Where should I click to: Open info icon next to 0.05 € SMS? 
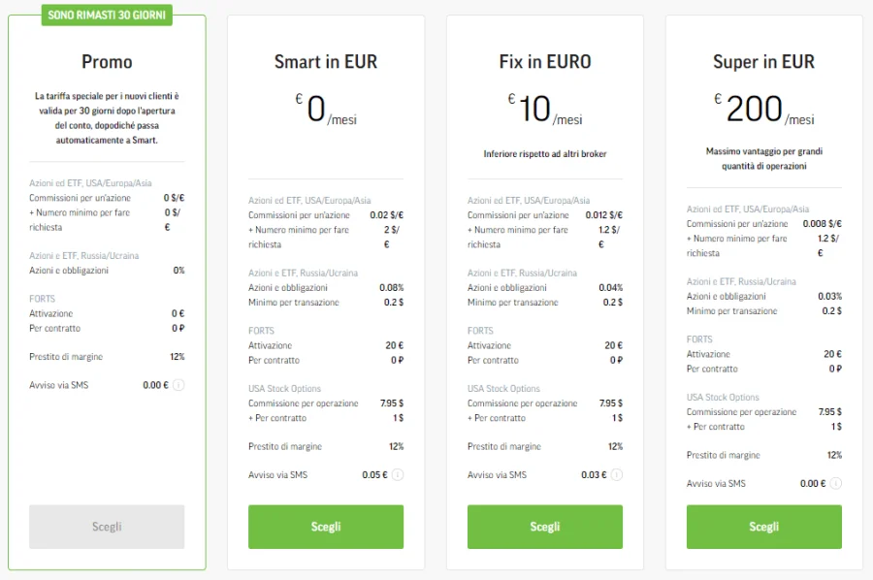(x=398, y=475)
